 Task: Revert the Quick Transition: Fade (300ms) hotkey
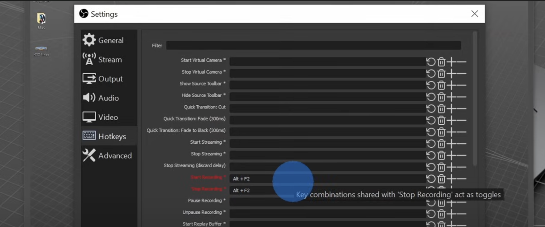(x=431, y=120)
